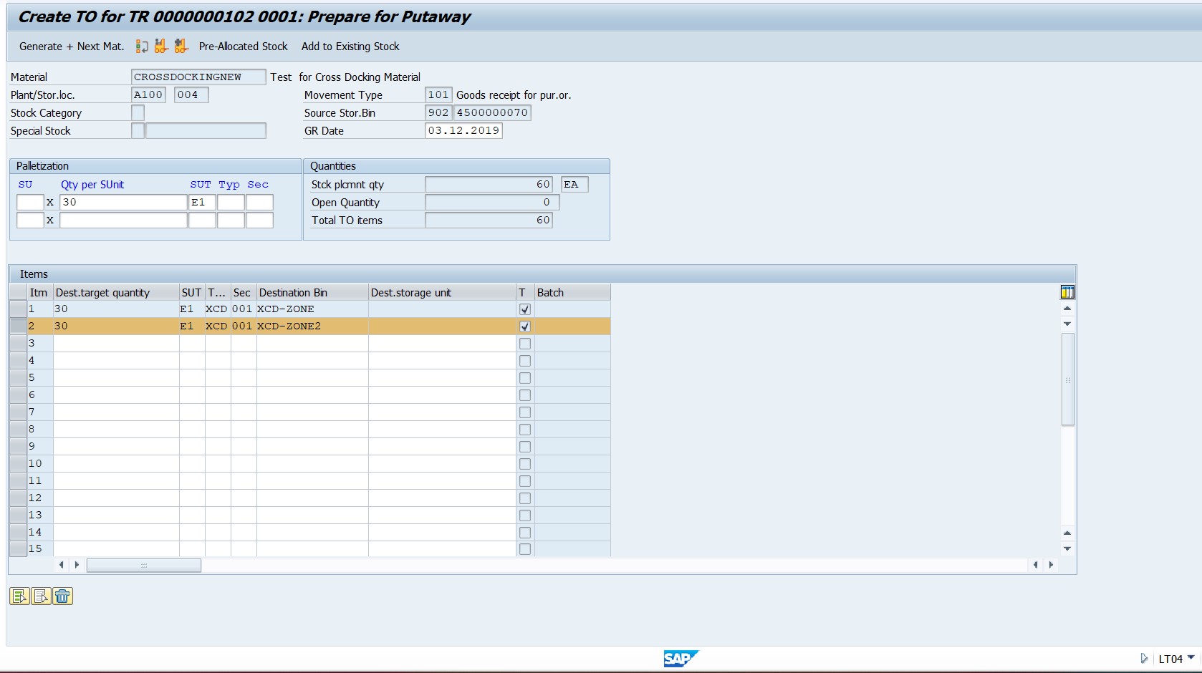This screenshot has height=673, width=1202.
Task: Click Dest.target quantity cell of item 1
Action: point(116,309)
